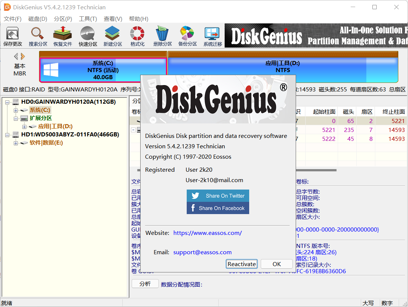The height and width of the screenshot is (307, 408).
Task: Select 扩展分区 in the disk tree
Action: 41,118
